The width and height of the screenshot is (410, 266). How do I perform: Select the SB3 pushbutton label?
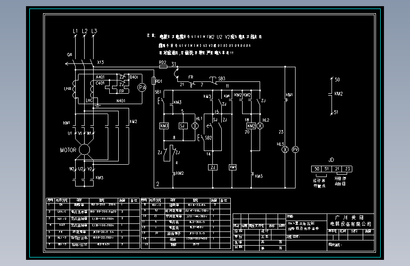(x=221, y=79)
